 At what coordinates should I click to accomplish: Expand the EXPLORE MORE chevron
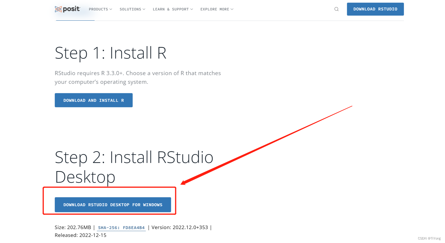point(232,9)
